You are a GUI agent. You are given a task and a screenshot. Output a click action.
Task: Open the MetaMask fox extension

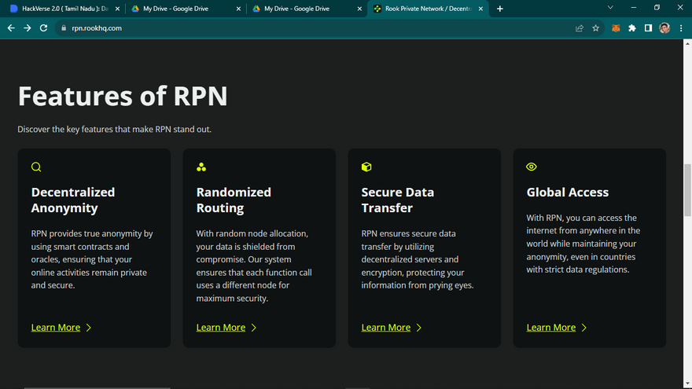(616, 28)
